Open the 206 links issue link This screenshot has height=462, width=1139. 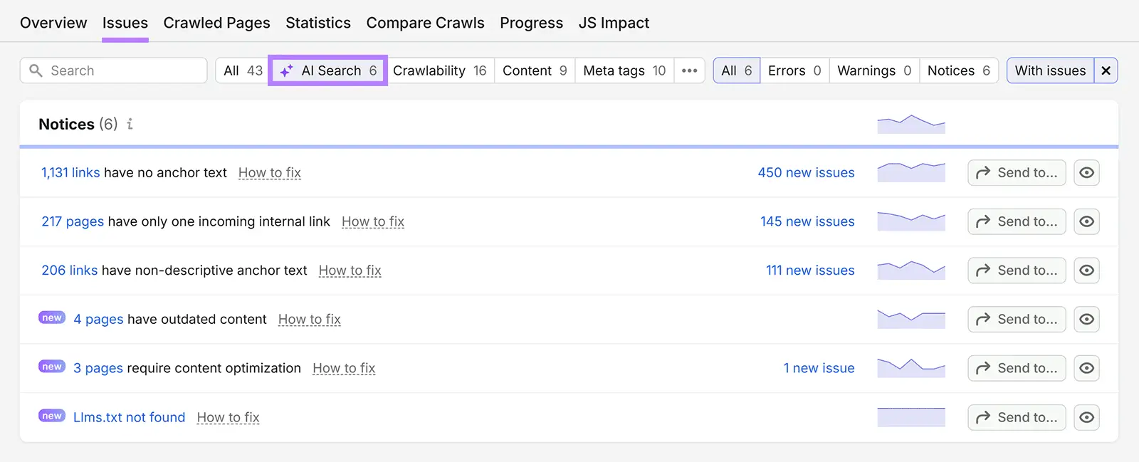[x=70, y=271]
